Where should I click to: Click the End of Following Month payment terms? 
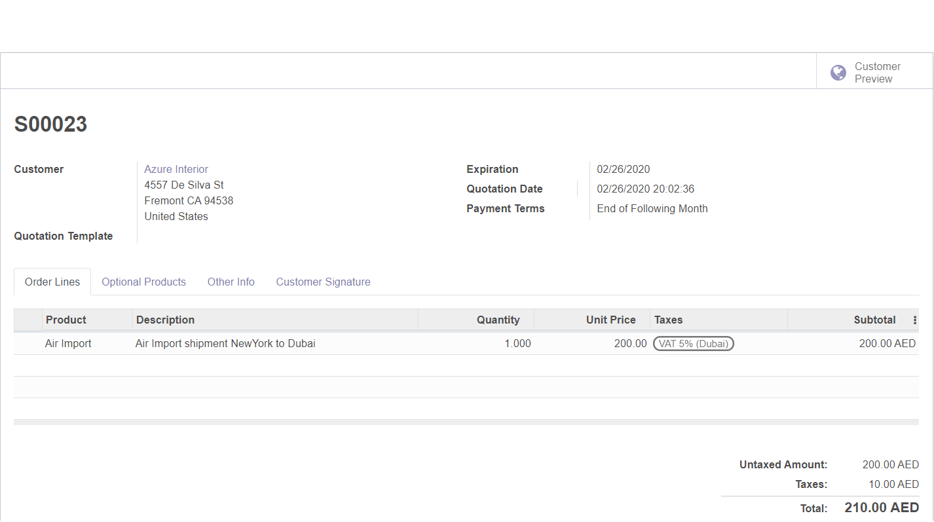pyautogui.click(x=652, y=209)
